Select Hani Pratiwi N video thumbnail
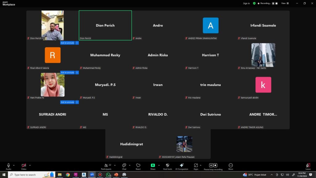 (52, 85)
